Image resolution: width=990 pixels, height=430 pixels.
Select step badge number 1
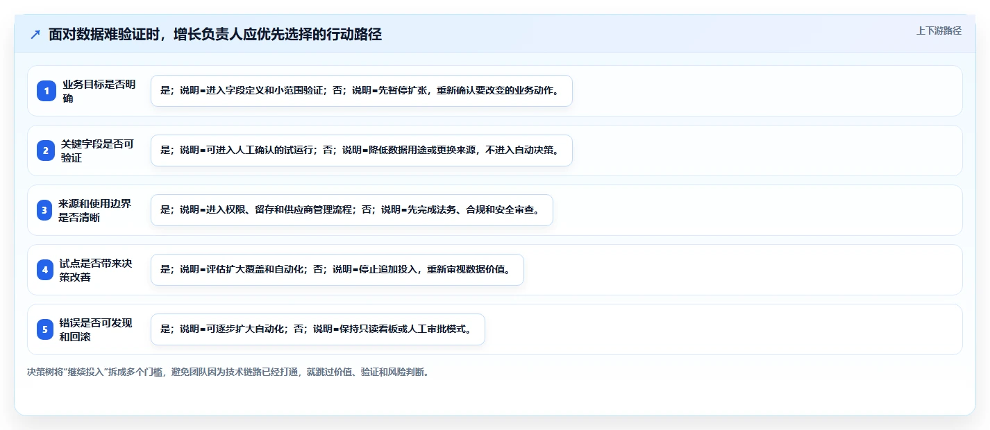(47, 91)
